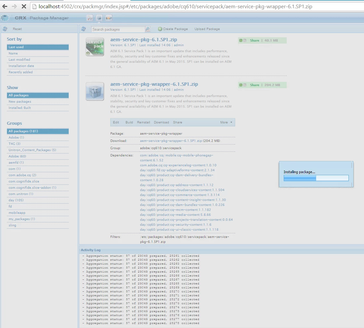The height and width of the screenshot is (328, 364).
Task: Show New packages only
Action: coord(38,102)
